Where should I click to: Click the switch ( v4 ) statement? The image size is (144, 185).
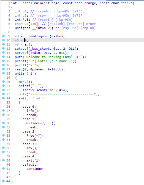(31, 98)
